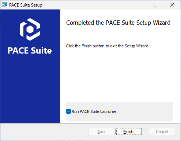Click the "Run PACE Suite Launcher" label text
The height and width of the screenshot is (141, 181).
(x=94, y=111)
